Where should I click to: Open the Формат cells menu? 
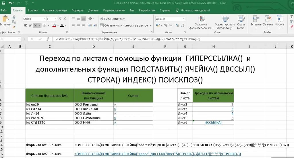tap(280, 22)
